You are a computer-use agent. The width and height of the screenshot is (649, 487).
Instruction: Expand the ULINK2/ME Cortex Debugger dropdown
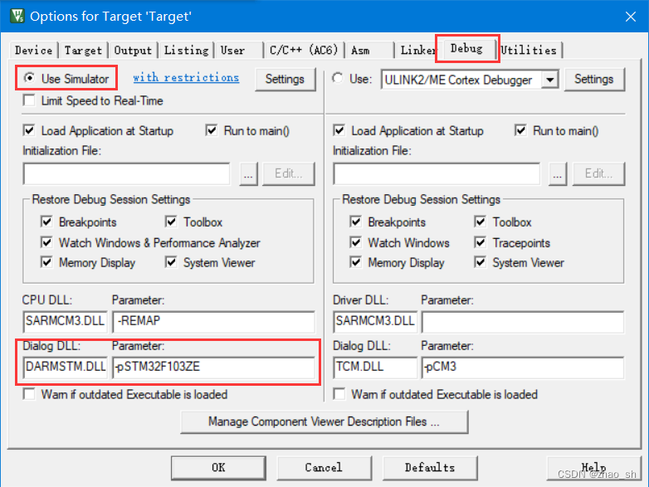pos(549,80)
